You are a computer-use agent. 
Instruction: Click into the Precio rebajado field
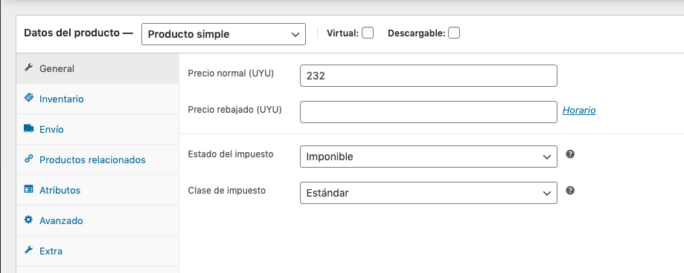(429, 112)
